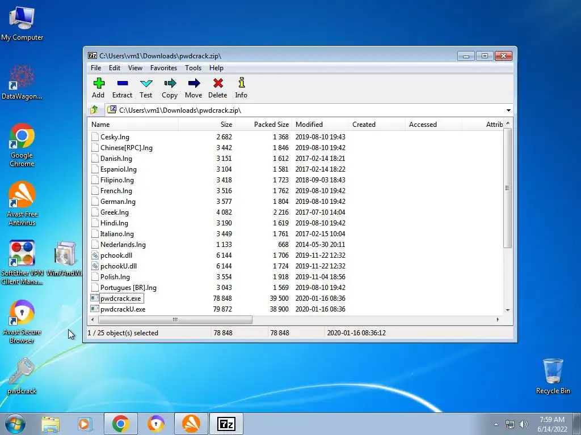Open the Edit menu
Image resolution: width=581 pixels, height=435 pixels.
coord(115,68)
